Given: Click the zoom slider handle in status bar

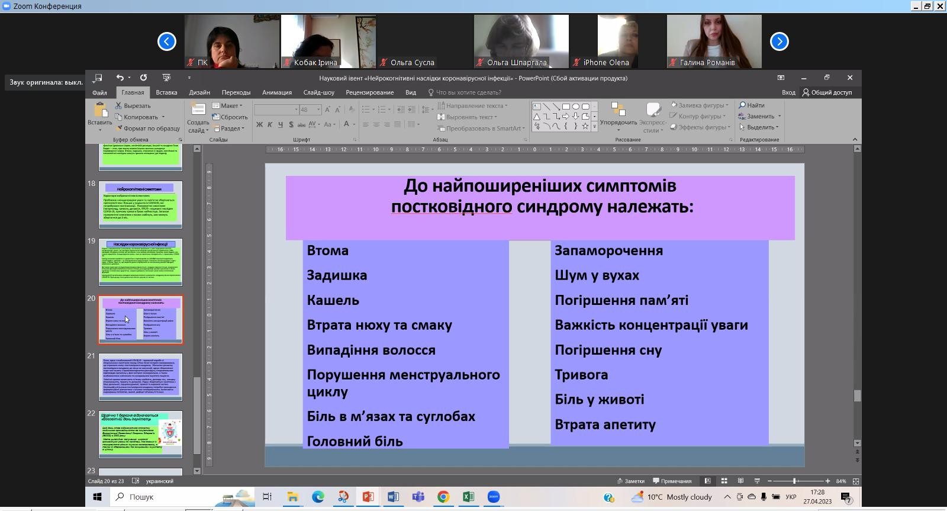Looking at the screenshot, I should (794, 481).
